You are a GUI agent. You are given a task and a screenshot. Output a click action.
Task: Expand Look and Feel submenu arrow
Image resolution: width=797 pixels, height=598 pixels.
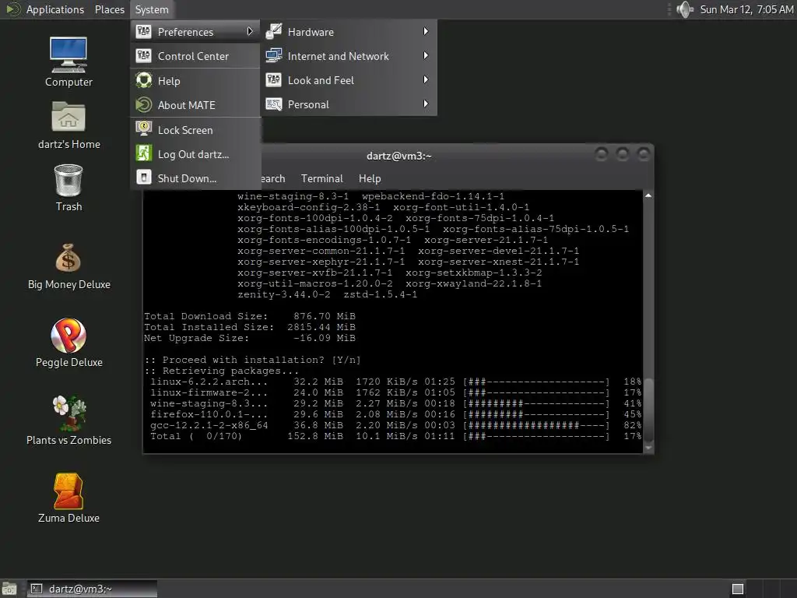pyautogui.click(x=426, y=80)
